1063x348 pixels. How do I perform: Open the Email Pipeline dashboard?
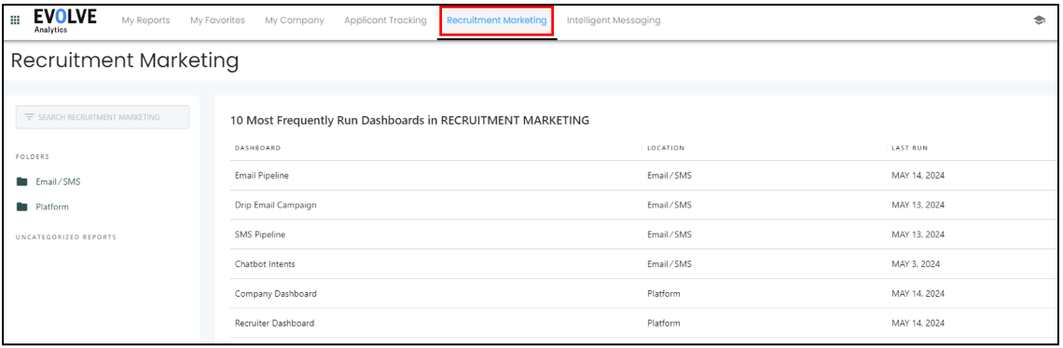click(262, 175)
